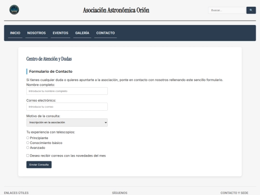Click the CONTACTO Y SEDE footer heading
260x195 pixels.
(x=234, y=193)
